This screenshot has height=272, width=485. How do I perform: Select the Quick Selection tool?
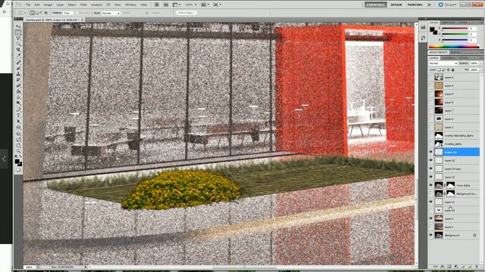click(x=18, y=45)
